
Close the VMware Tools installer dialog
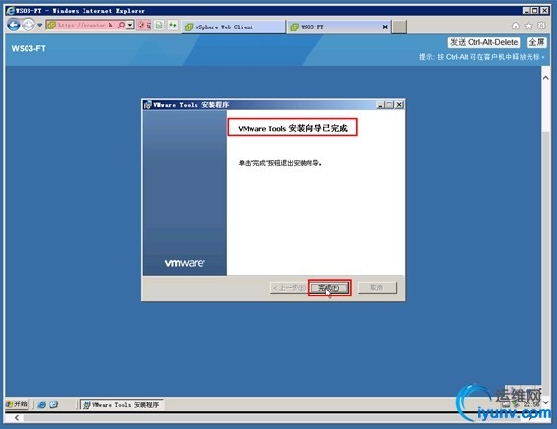pyautogui.click(x=399, y=105)
